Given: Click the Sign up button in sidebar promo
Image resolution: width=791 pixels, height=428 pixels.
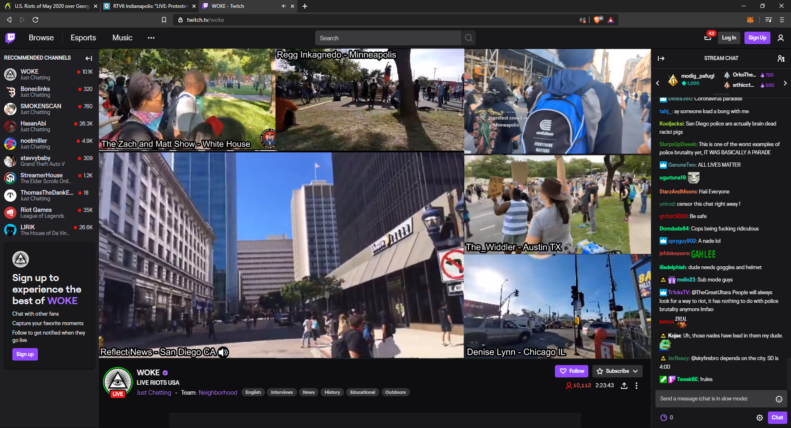Looking at the screenshot, I should (25, 354).
